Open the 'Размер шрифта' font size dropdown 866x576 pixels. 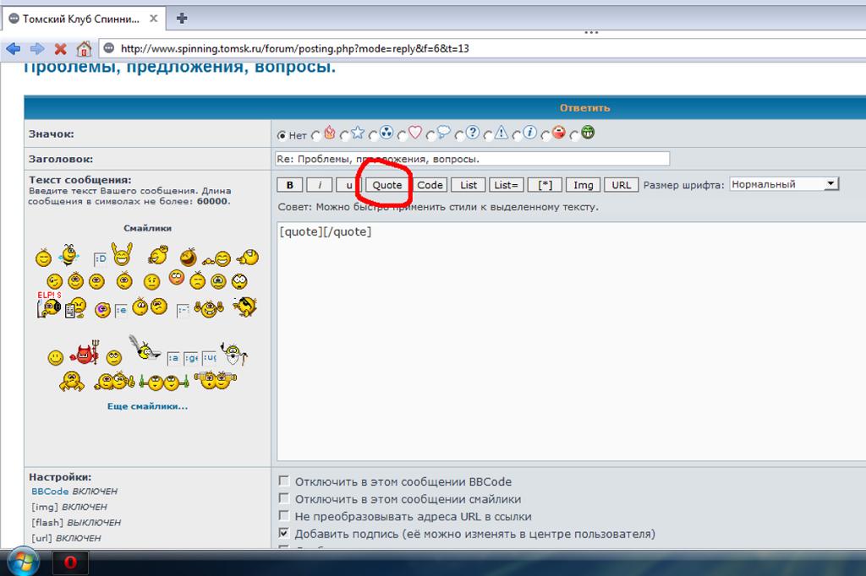coord(784,184)
